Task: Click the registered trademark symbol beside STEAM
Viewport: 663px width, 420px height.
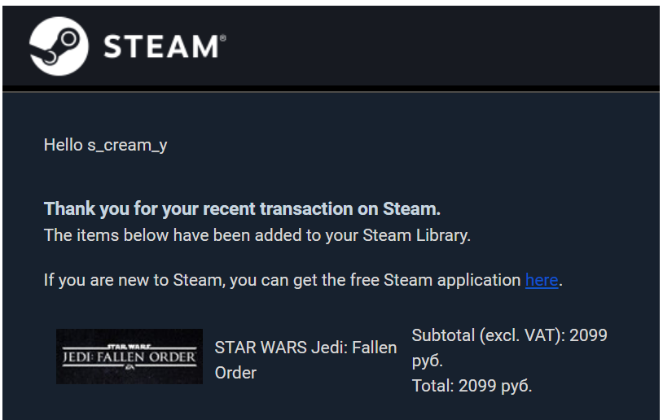Action: click(223, 37)
